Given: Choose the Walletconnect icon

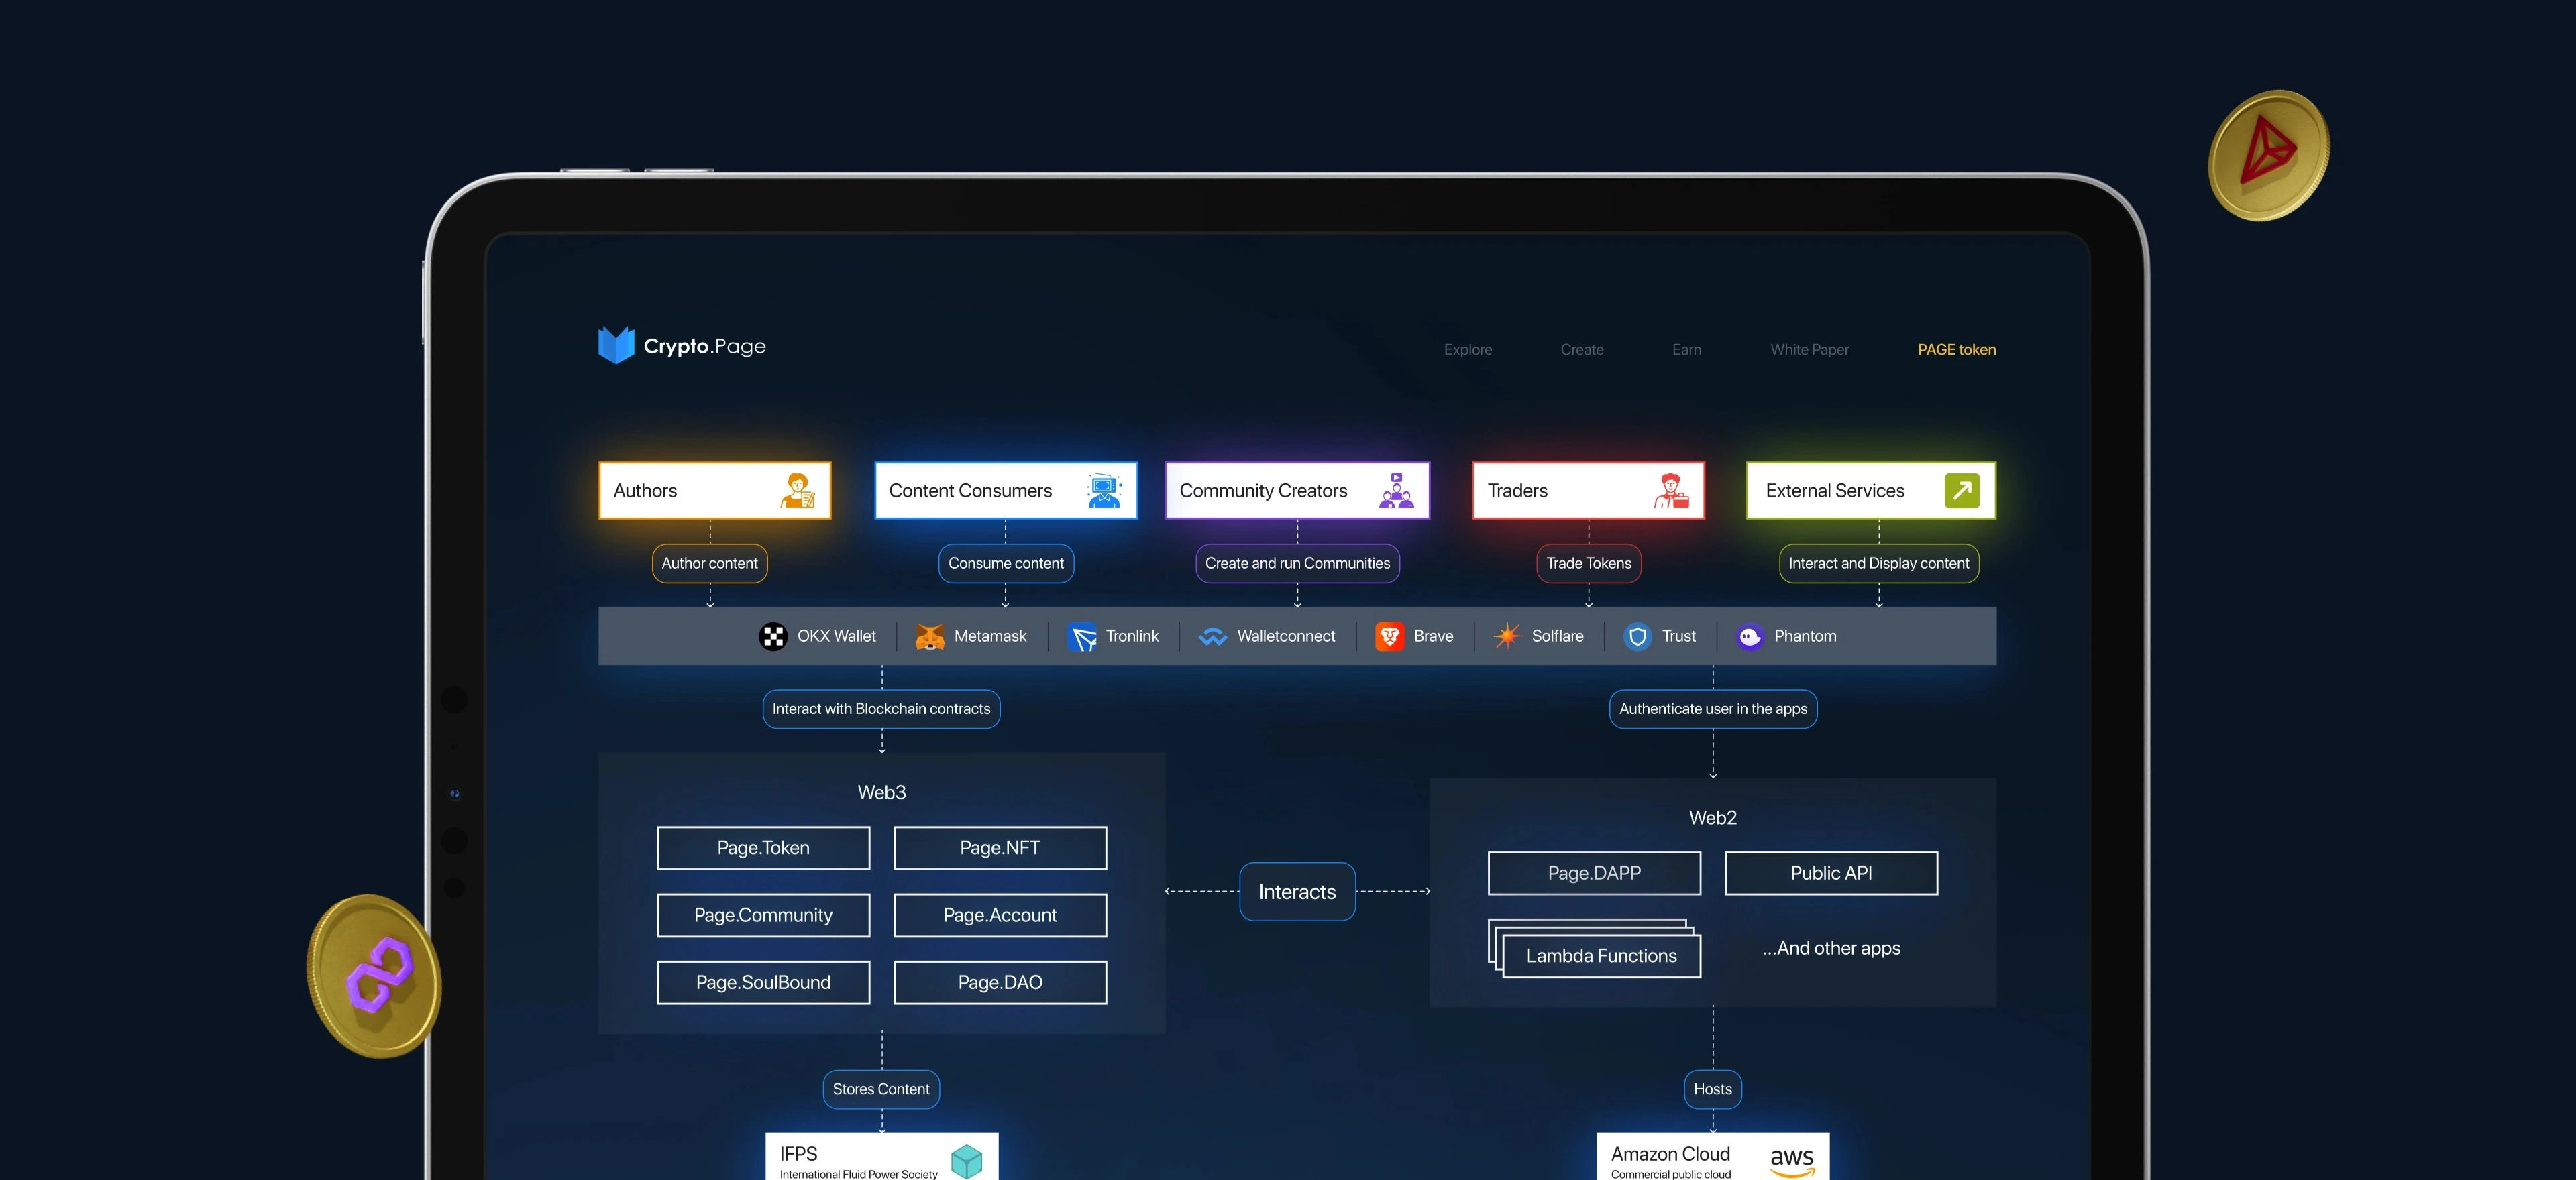Looking at the screenshot, I should (1212, 636).
